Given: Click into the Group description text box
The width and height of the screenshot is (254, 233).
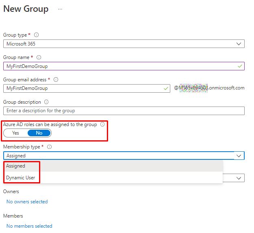Looking at the screenshot, I should [124, 111].
